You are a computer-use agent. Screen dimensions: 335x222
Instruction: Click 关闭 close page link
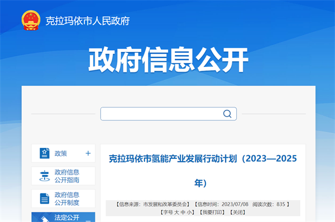tap(238, 213)
